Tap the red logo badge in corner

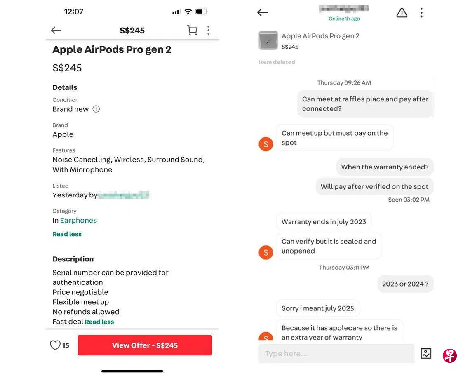point(449,355)
